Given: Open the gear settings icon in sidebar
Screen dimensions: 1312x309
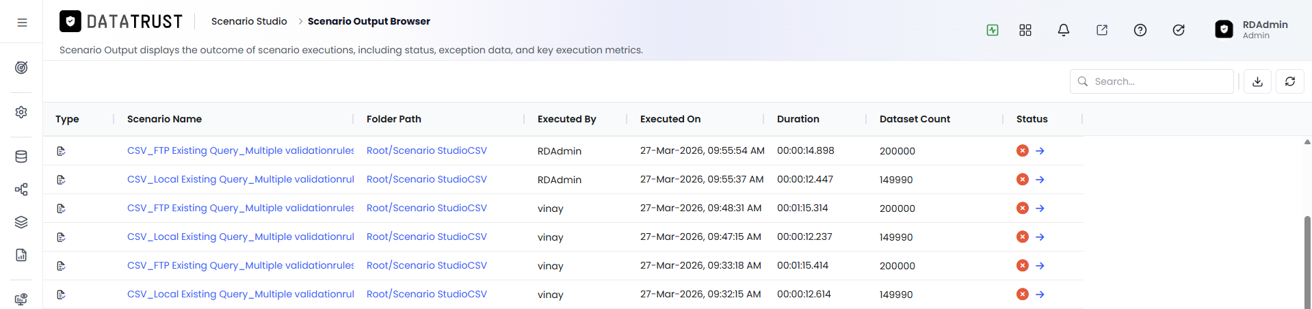Looking at the screenshot, I should [x=21, y=112].
